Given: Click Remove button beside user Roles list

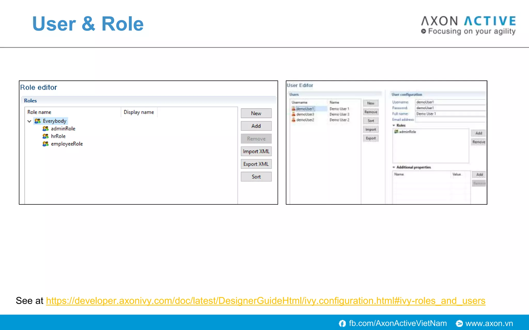Looking at the screenshot, I should coord(479,142).
